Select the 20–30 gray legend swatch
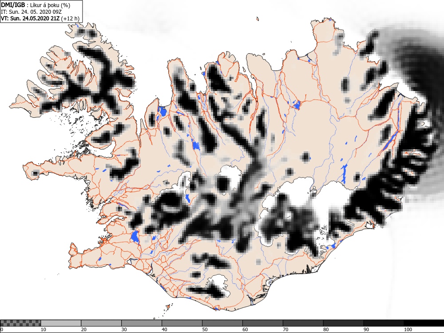 tap(101, 323)
